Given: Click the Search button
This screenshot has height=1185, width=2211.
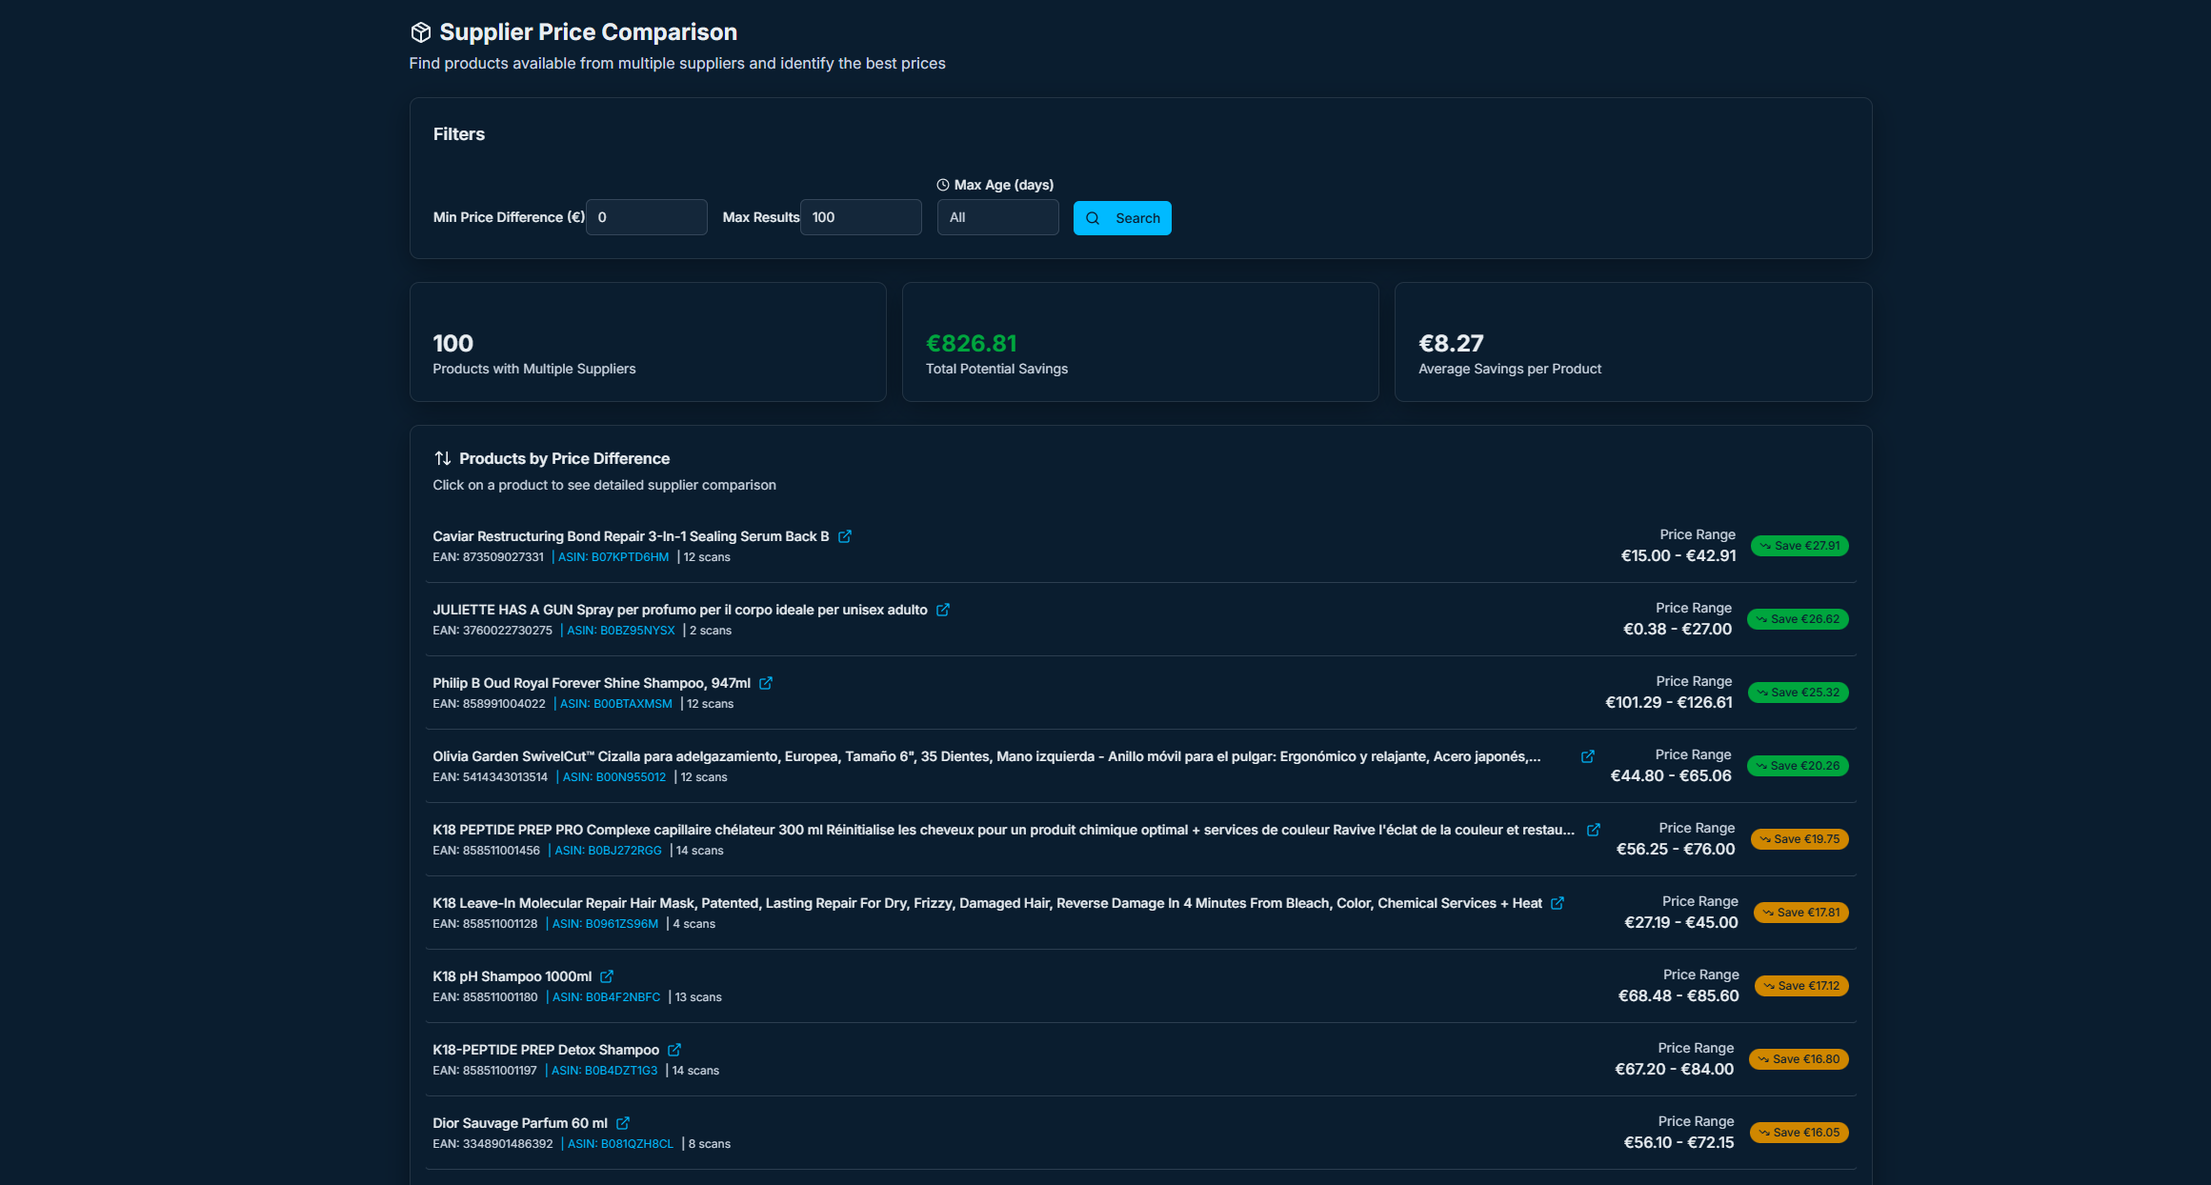Looking at the screenshot, I should pos(1121,218).
